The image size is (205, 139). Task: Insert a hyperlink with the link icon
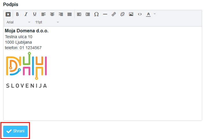[114, 14]
